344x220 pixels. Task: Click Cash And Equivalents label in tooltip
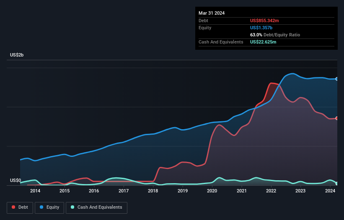coord(221,42)
